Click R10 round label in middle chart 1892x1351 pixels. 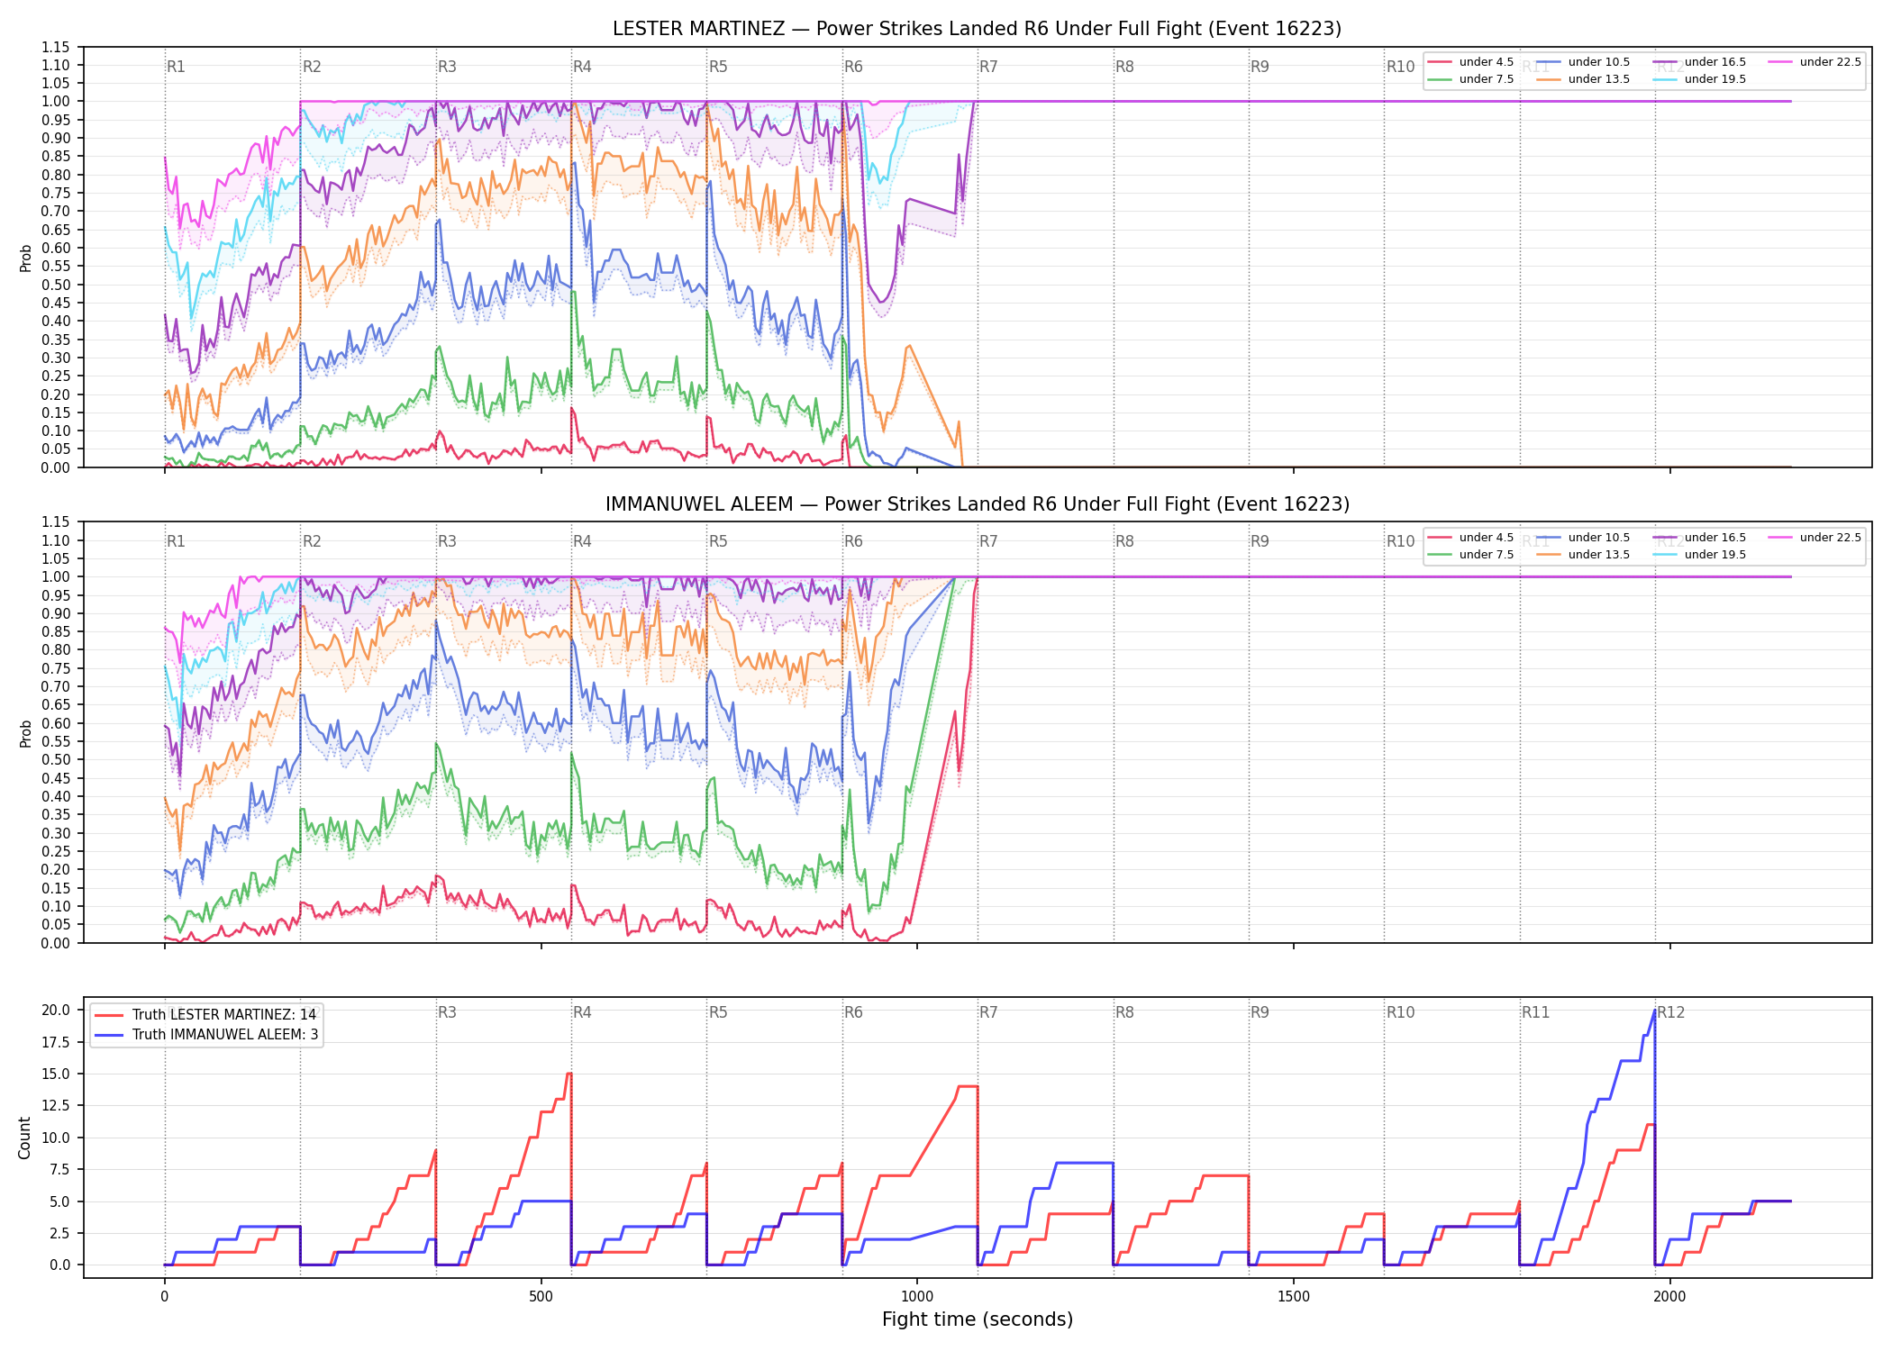[1400, 541]
